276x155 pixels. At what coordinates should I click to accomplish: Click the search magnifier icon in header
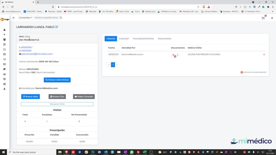pos(61,18)
